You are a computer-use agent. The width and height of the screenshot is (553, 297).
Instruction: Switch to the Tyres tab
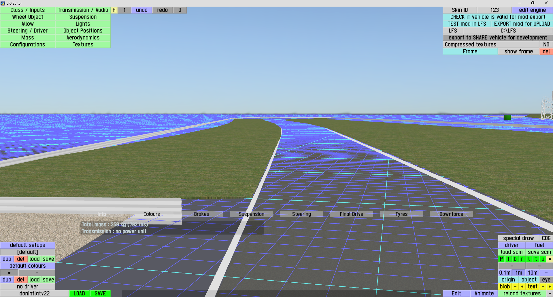401,214
